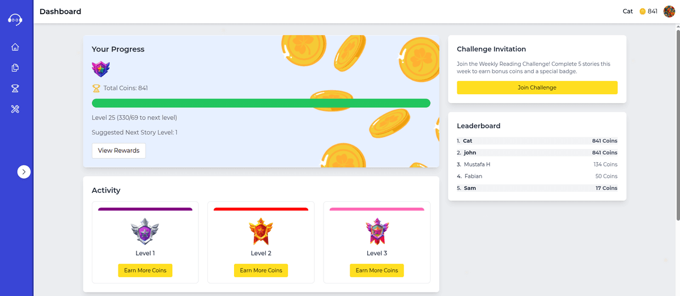
Task: Earn More Coins for Level 1
Action: pos(145,270)
